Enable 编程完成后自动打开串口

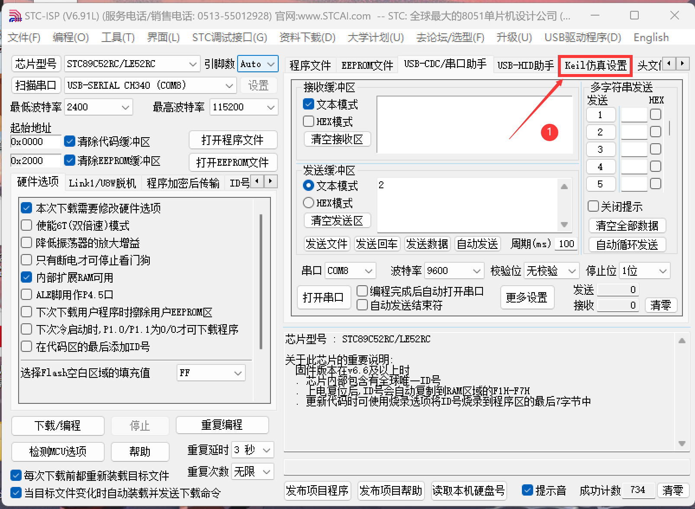click(362, 291)
